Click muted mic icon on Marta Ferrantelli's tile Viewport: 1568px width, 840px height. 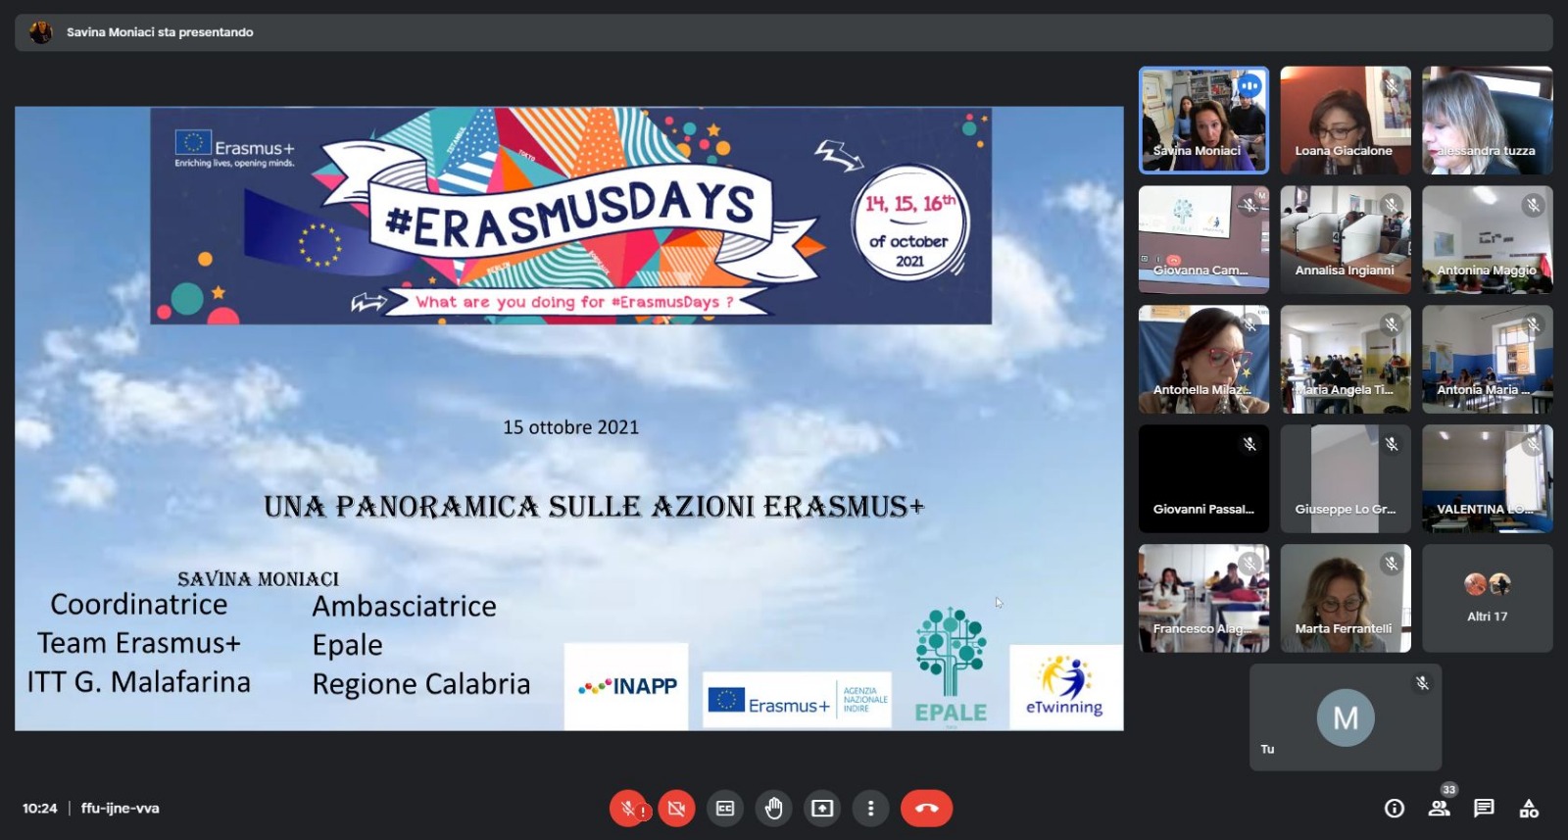click(x=1392, y=564)
